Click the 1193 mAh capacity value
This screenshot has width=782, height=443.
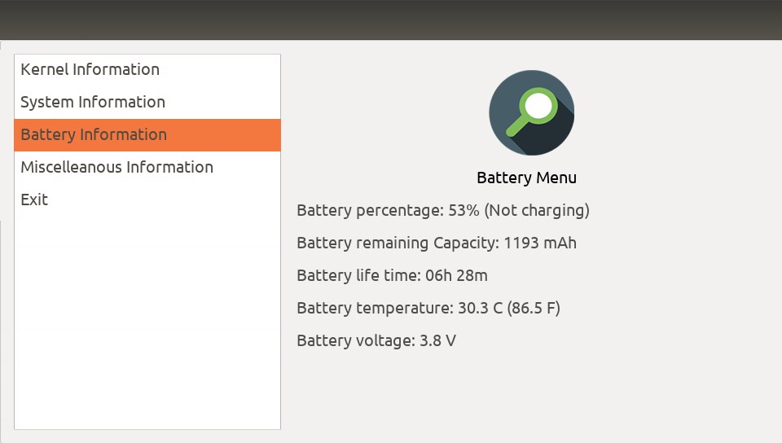tap(540, 243)
